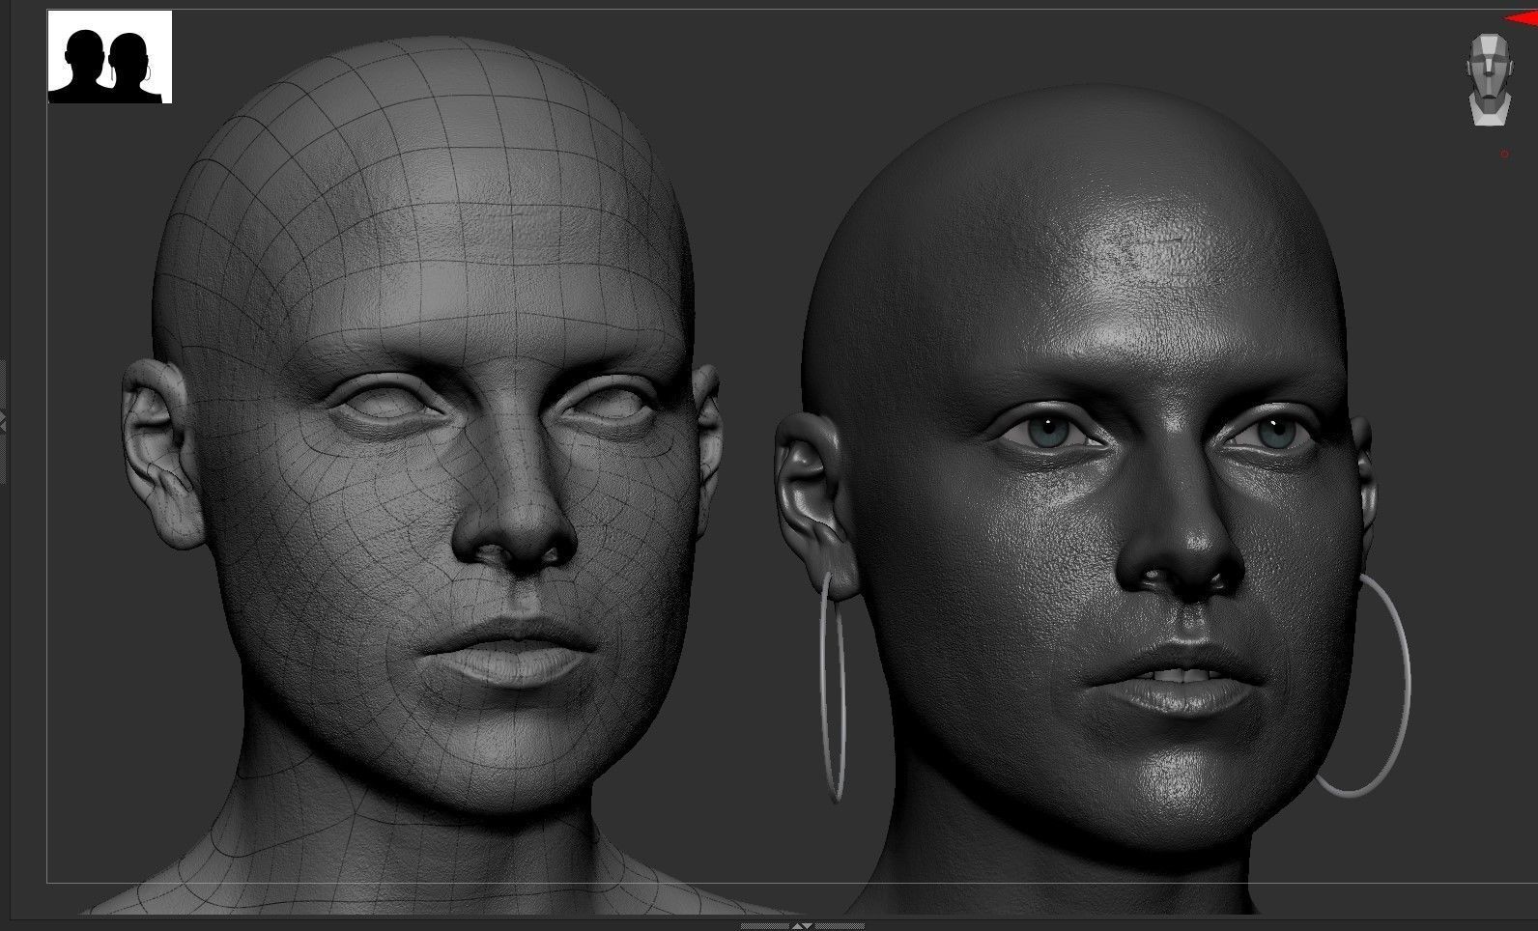Click the twin-head silhouette thumbnail
This screenshot has width=1538, height=931.
point(110,57)
